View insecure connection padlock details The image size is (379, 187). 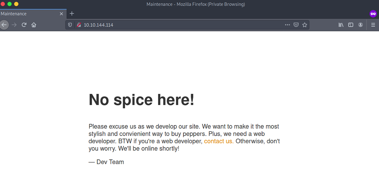click(79, 25)
